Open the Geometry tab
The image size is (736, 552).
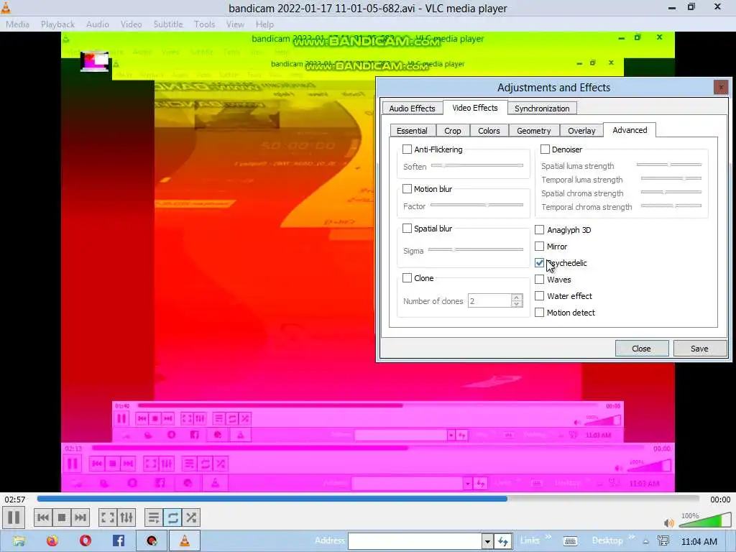(534, 131)
